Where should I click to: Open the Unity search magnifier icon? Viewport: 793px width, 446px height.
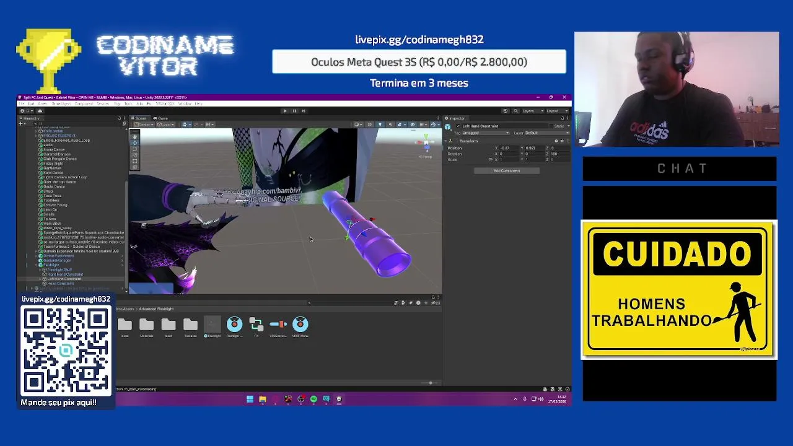click(516, 111)
